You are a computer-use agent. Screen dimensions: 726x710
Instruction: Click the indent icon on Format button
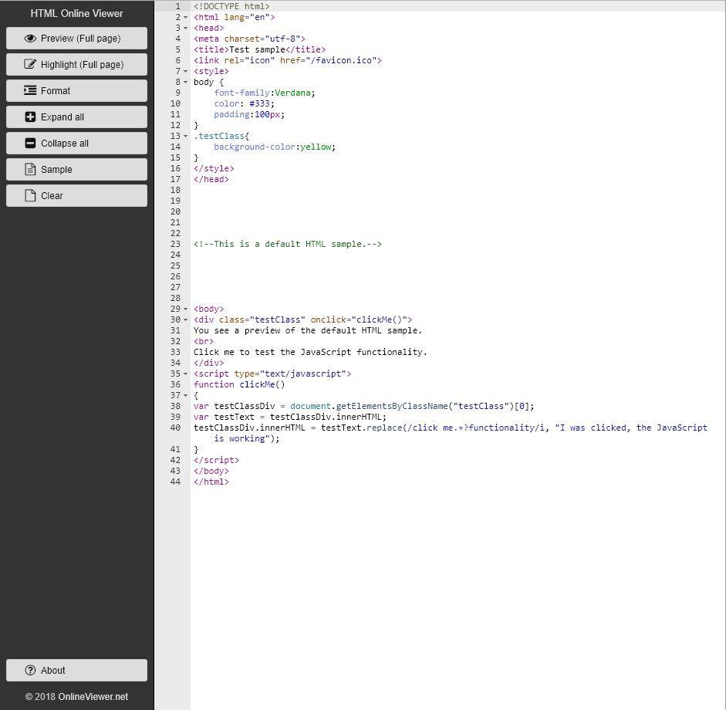(30, 90)
